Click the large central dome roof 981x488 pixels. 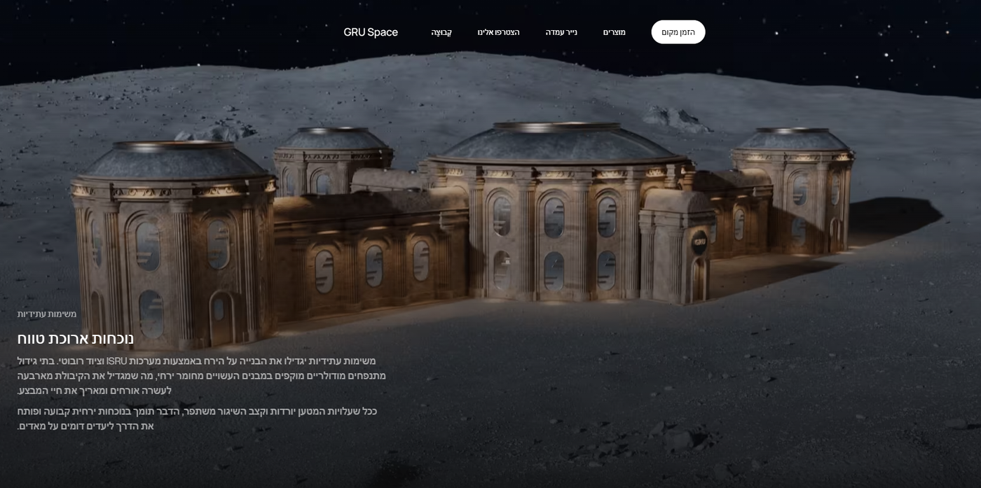pyautogui.click(x=558, y=144)
